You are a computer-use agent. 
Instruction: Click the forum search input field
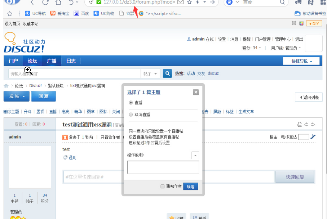[x=75, y=74]
